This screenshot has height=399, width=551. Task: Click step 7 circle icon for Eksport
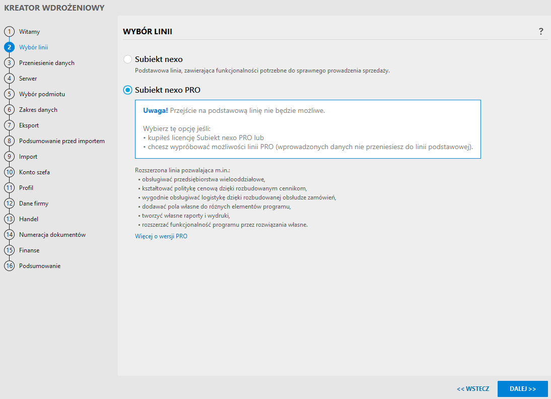pyautogui.click(x=9, y=125)
